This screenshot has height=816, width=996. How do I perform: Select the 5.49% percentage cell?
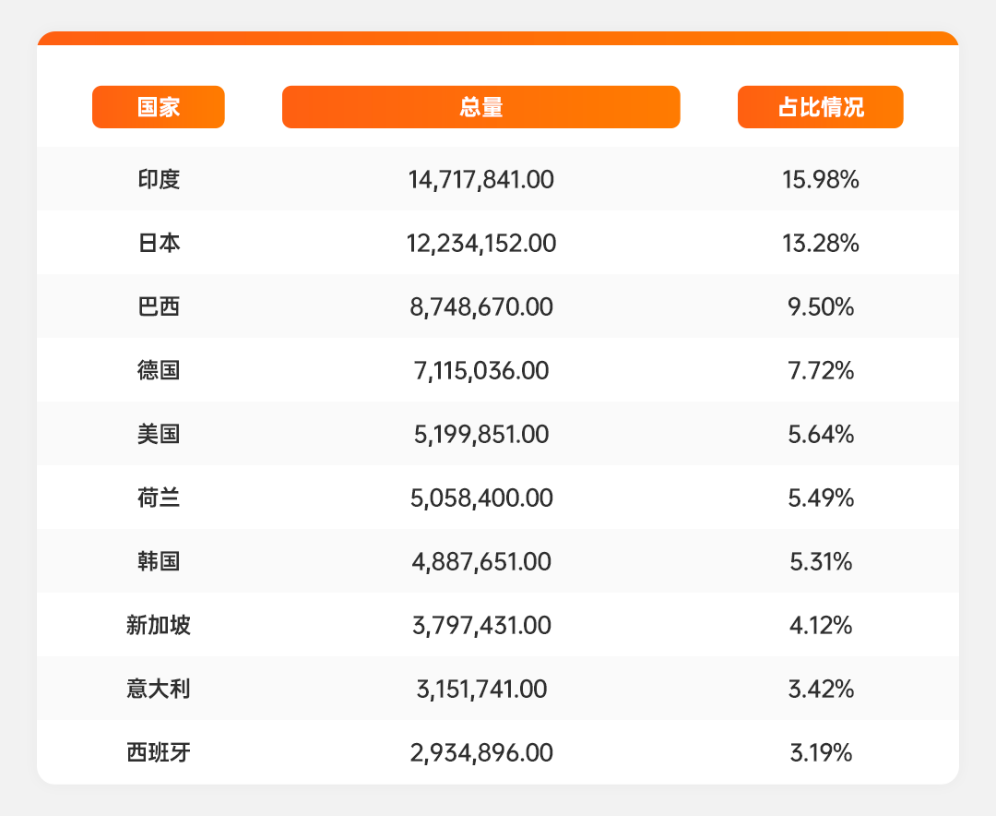[820, 498]
